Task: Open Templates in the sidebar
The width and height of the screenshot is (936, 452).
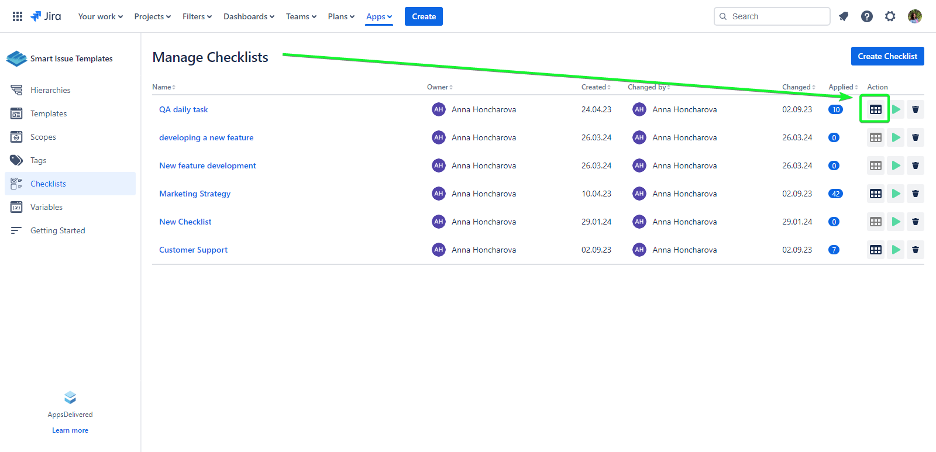Action: point(49,113)
